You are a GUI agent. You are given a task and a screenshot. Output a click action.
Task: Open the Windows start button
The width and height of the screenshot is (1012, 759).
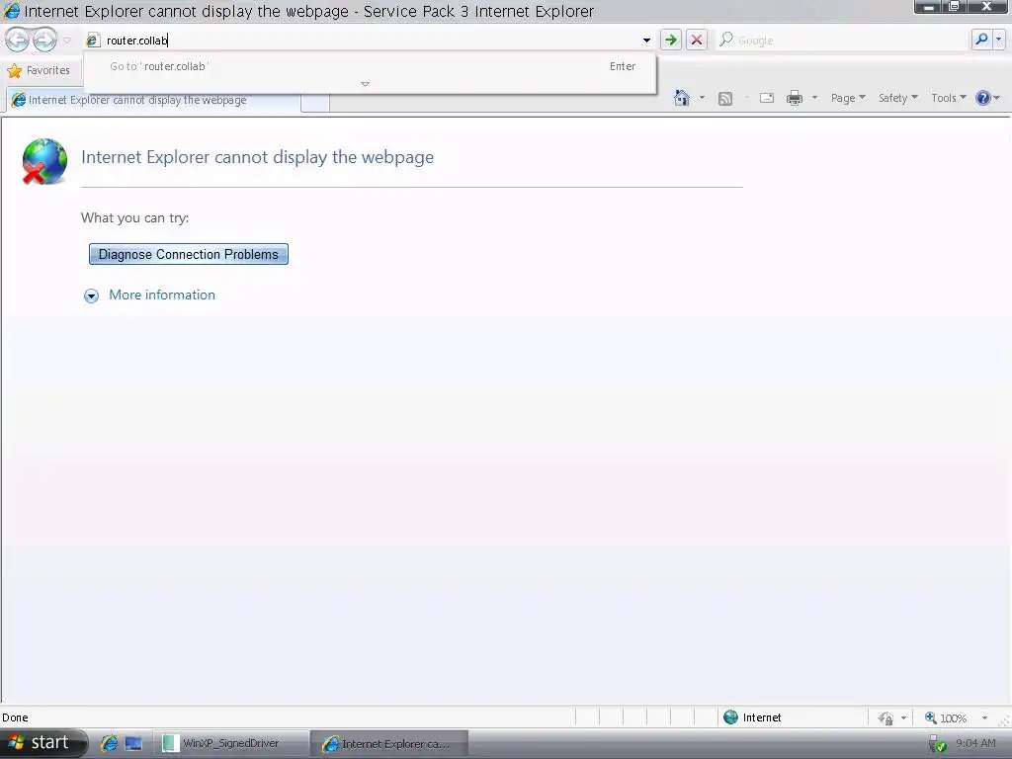[42, 743]
